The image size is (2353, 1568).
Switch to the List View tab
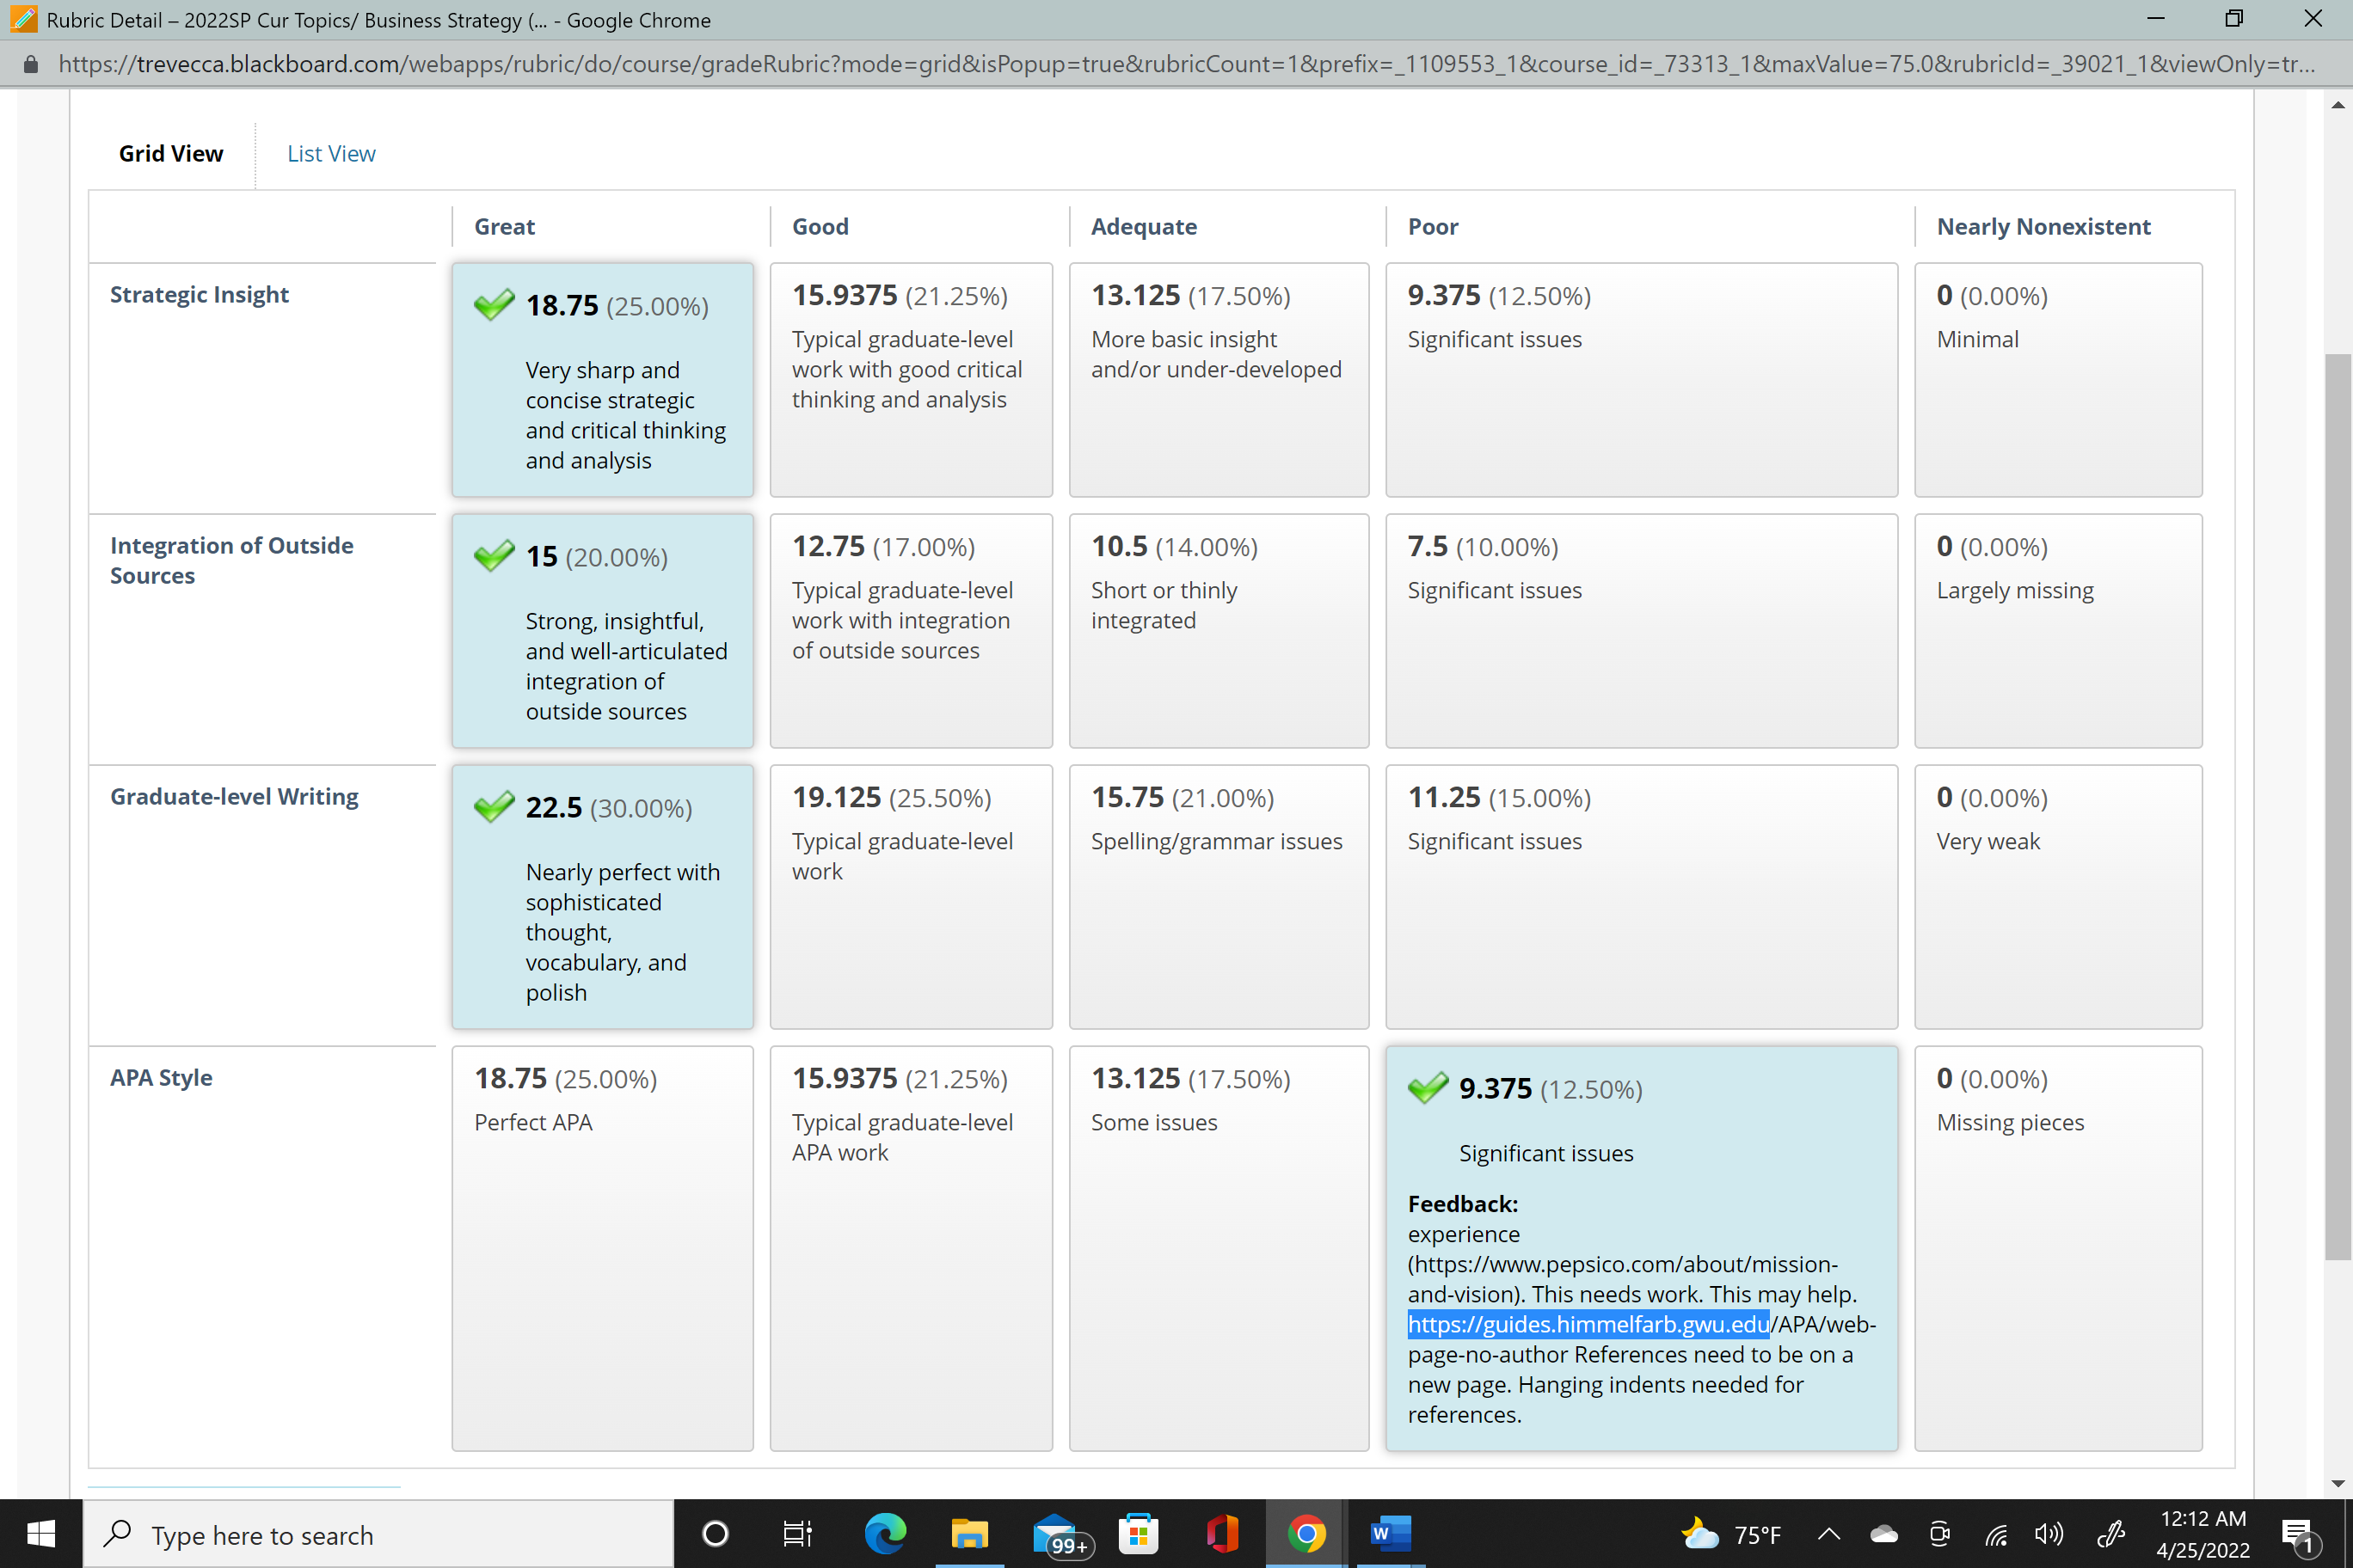[x=331, y=153]
